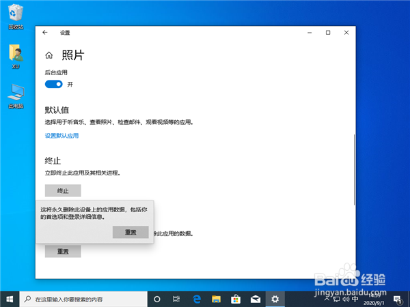Open the Windows Start menu
The image size is (410, 307).
[x=10, y=299]
